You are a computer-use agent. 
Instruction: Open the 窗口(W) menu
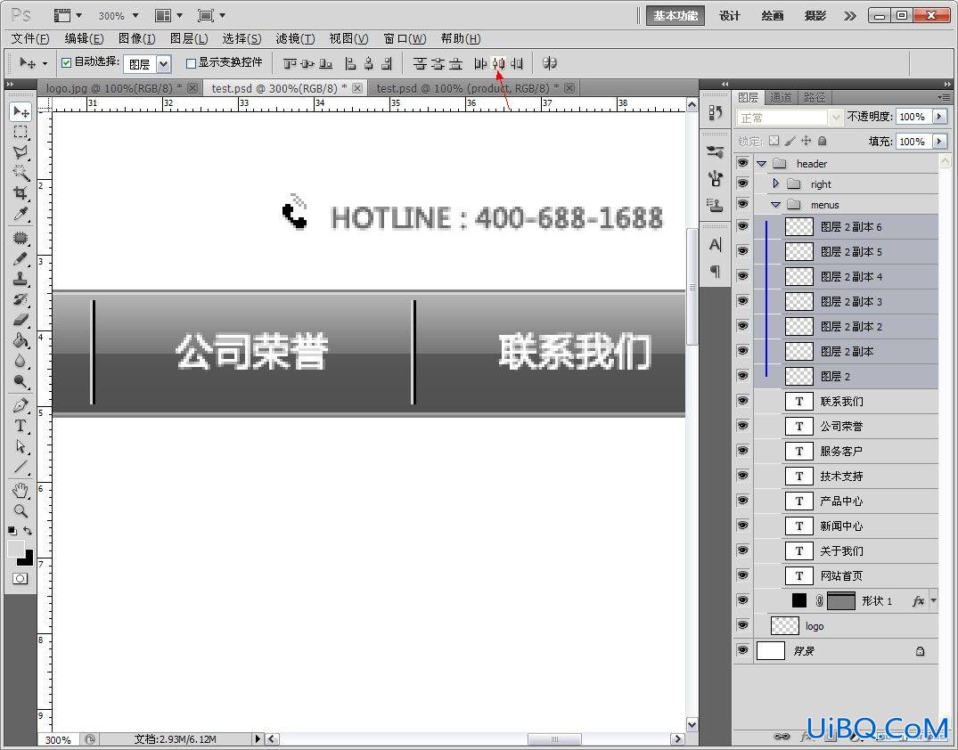(405, 38)
